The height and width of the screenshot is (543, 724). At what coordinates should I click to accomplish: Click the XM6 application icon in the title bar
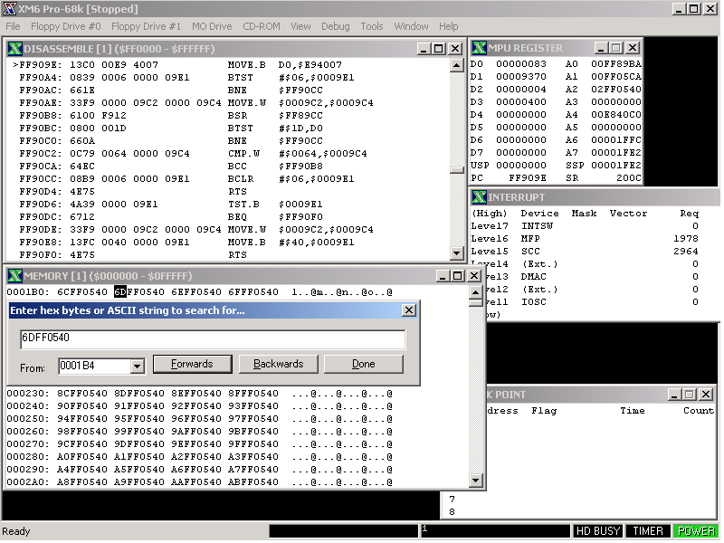(x=9, y=9)
